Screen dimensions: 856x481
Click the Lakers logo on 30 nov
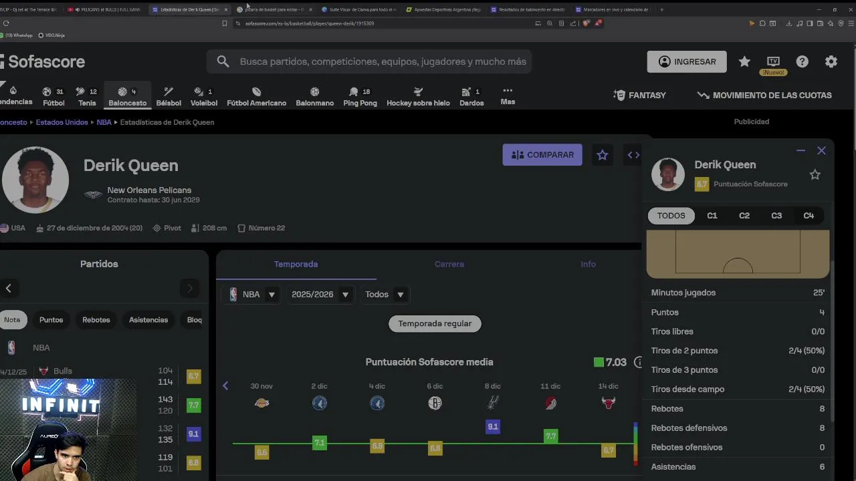pyautogui.click(x=261, y=403)
